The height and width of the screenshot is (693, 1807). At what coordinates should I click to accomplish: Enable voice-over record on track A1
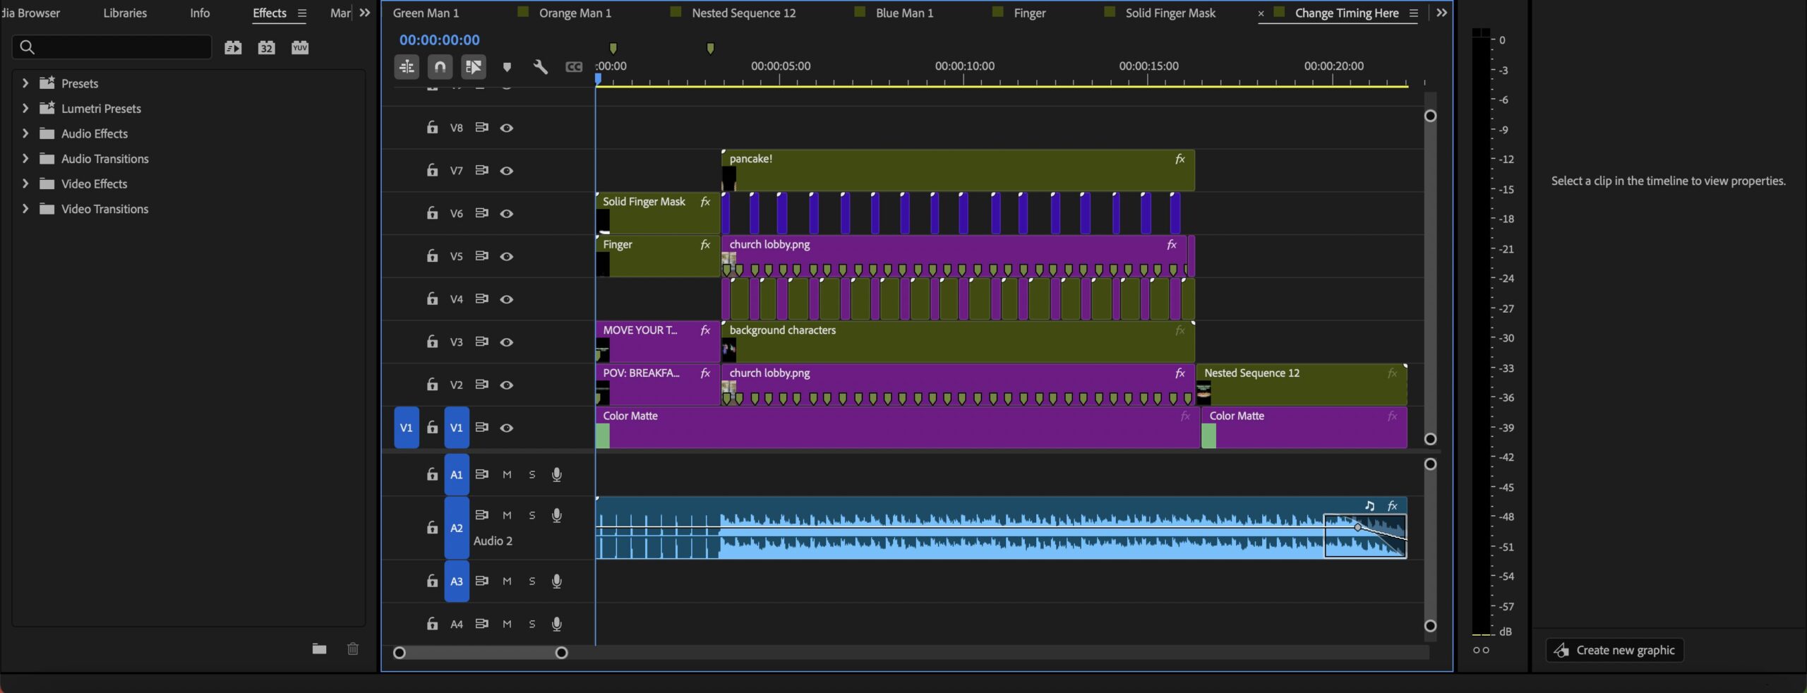[x=556, y=475]
